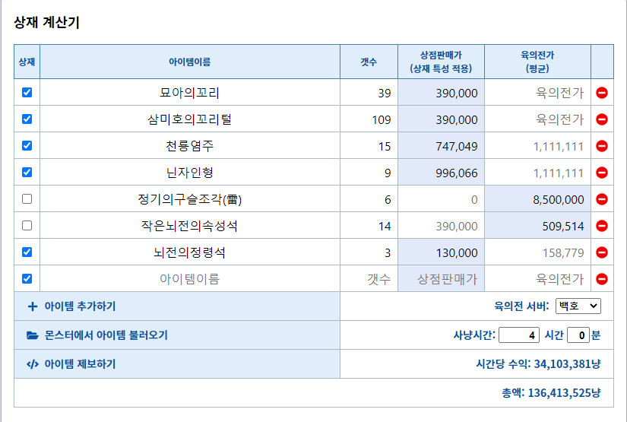Open 아이템 제보하기 link
Image resolution: width=627 pixels, height=422 pixels.
click(72, 364)
